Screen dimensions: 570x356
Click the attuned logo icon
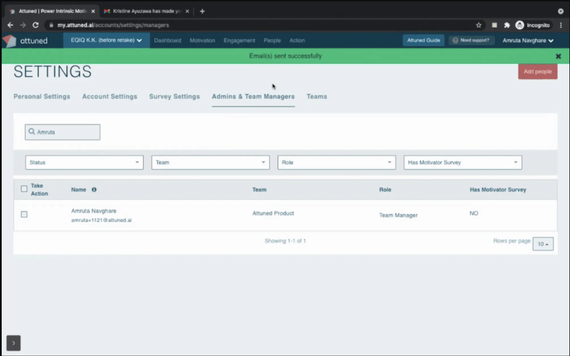[10, 41]
